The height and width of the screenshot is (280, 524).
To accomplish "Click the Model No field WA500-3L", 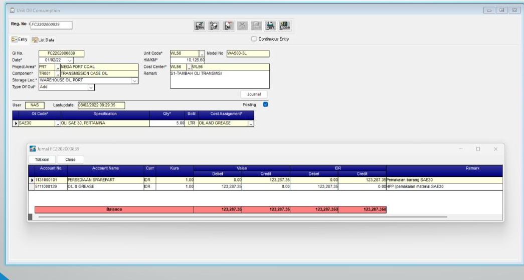I will 248,53.
